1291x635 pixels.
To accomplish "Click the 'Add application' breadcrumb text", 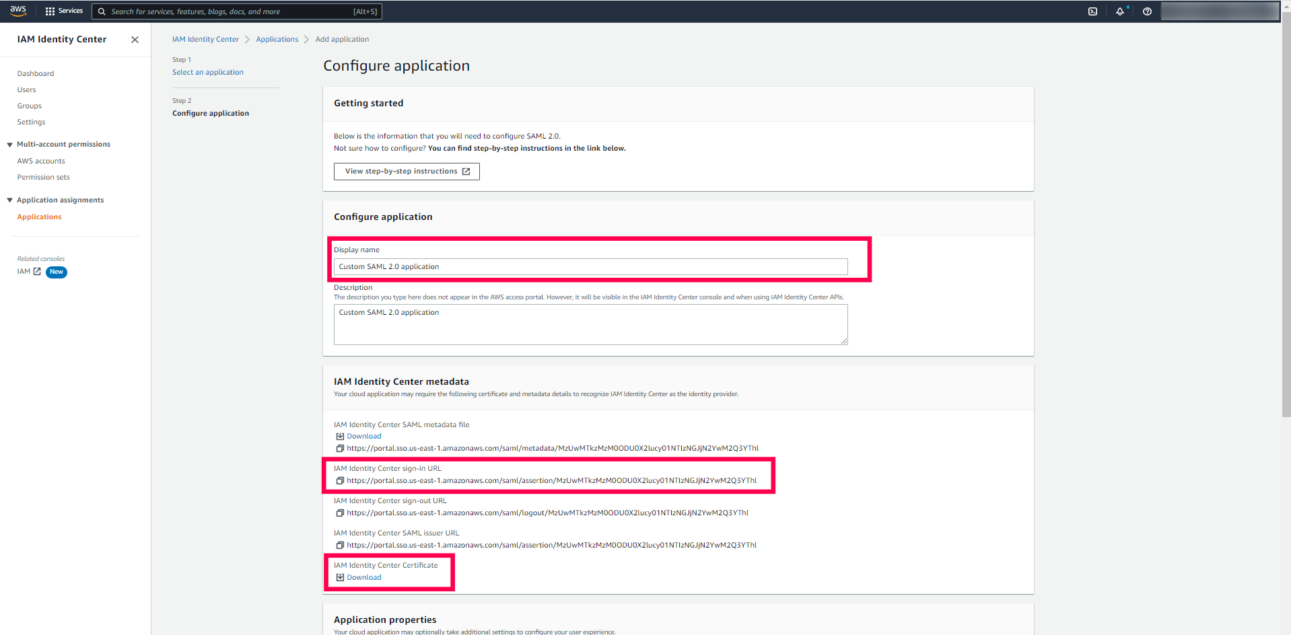I will (342, 40).
